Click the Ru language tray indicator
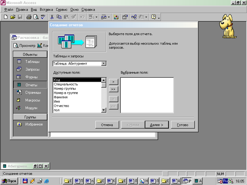Viewport: 247px width, 185px height. coord(225,181)
